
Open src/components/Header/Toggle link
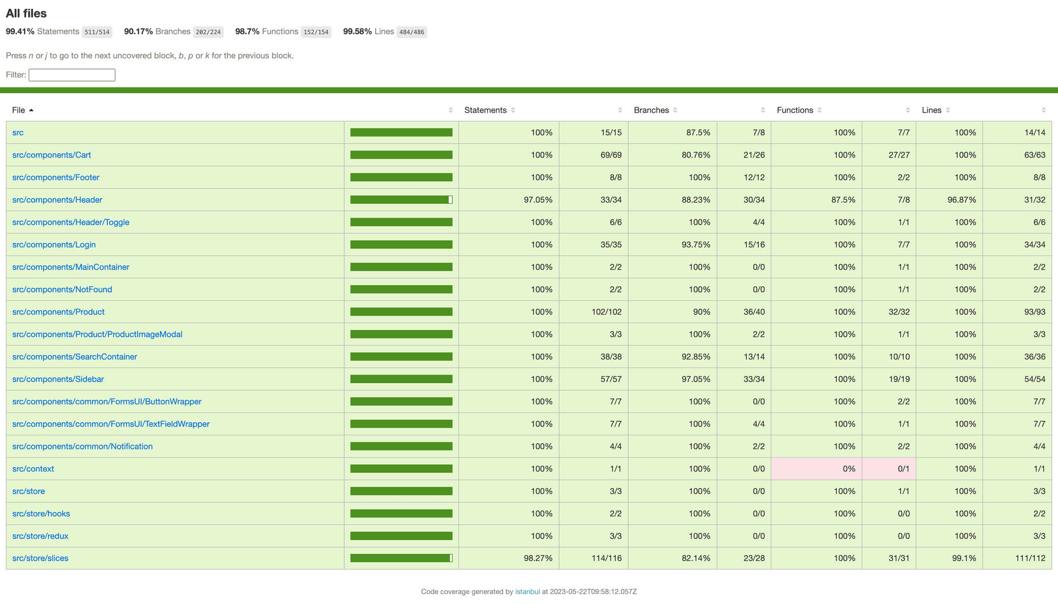tap(71, 222)
